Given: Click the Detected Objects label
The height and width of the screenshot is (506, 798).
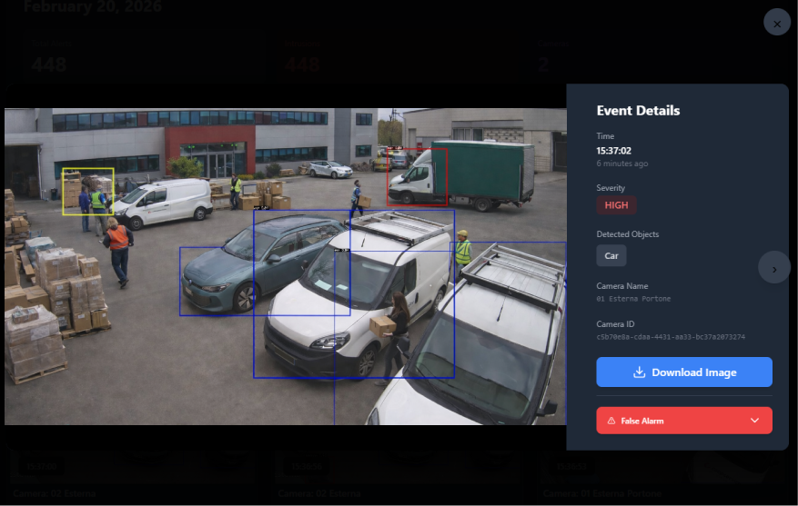Looking at the screenshot, I should [x=627, y=234].
